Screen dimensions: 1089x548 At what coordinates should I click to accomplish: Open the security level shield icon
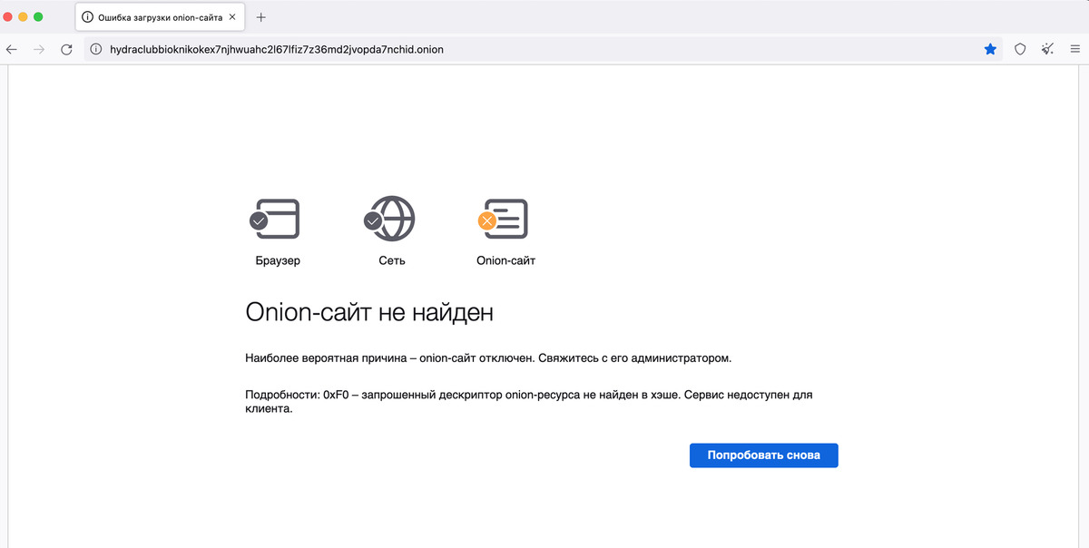[1020, 50]
